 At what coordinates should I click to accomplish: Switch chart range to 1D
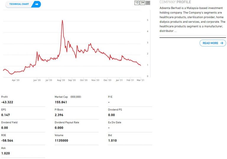(137, 3)
